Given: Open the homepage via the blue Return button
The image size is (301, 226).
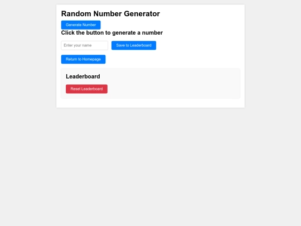Looking at the screenshot, I should (83, 59).
